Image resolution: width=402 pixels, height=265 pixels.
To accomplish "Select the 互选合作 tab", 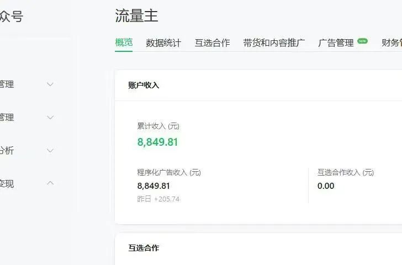I will click(x=212, y=43).
